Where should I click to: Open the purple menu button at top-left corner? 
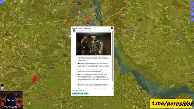pos(2,2)
